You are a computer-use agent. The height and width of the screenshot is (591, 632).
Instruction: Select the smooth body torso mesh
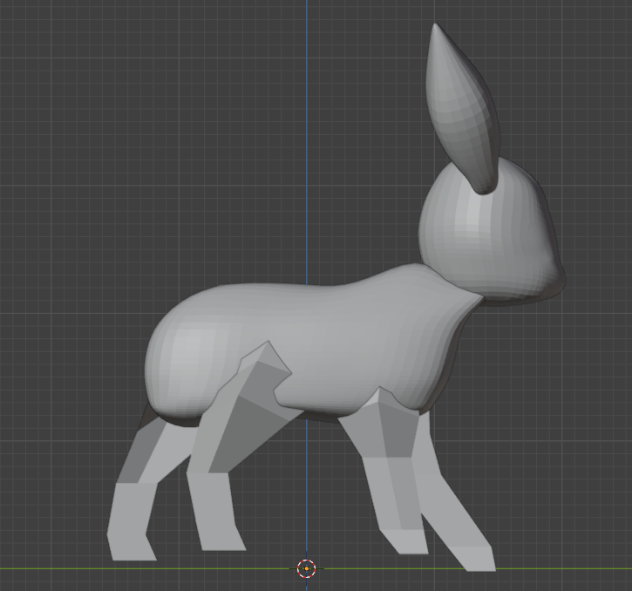pos(349,340)
